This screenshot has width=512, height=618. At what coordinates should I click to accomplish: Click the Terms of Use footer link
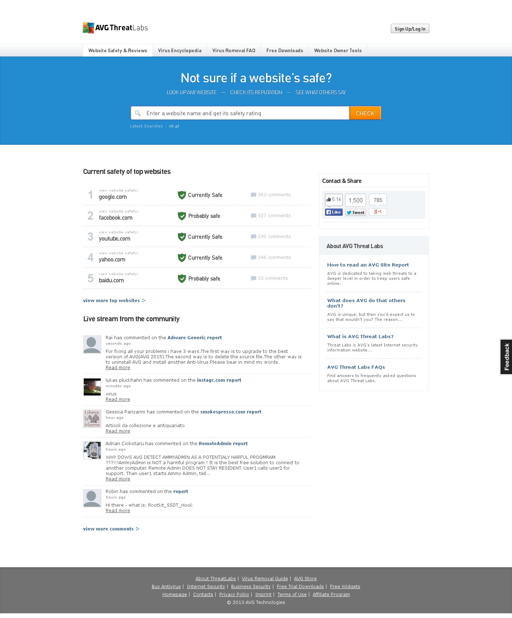pos(292,595)
